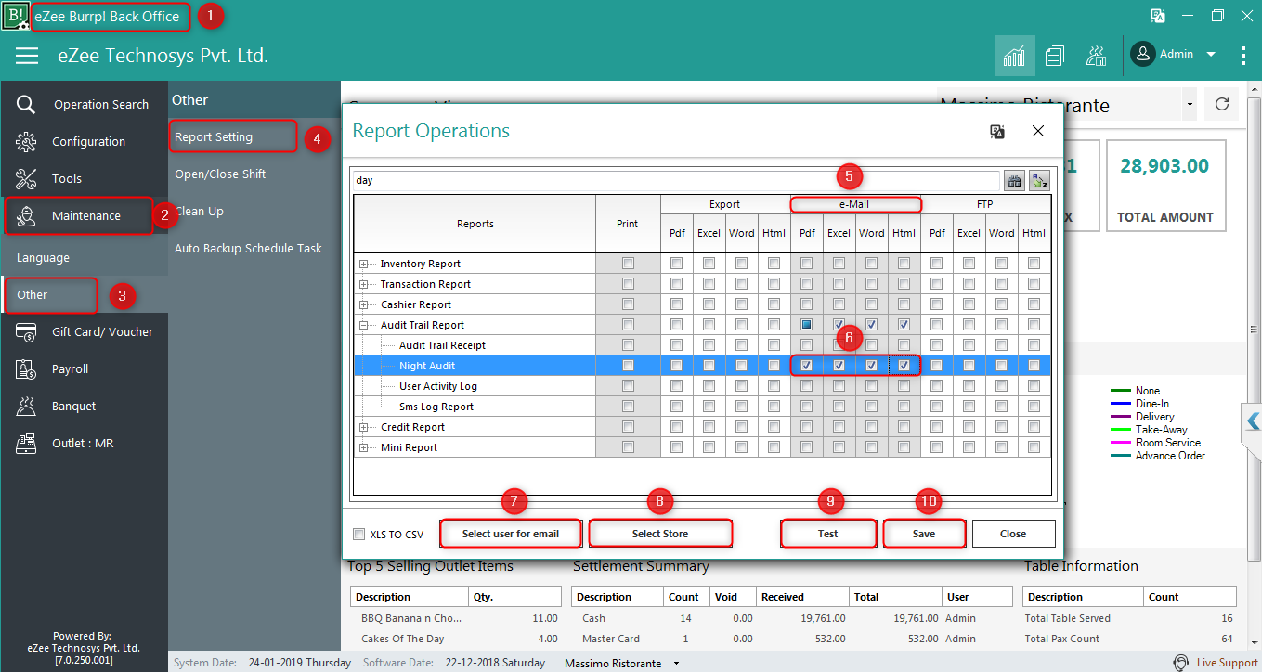Click the Outlet cash register icon
The height and width of the screenshot is (672, 1262).
pos(26,443)
